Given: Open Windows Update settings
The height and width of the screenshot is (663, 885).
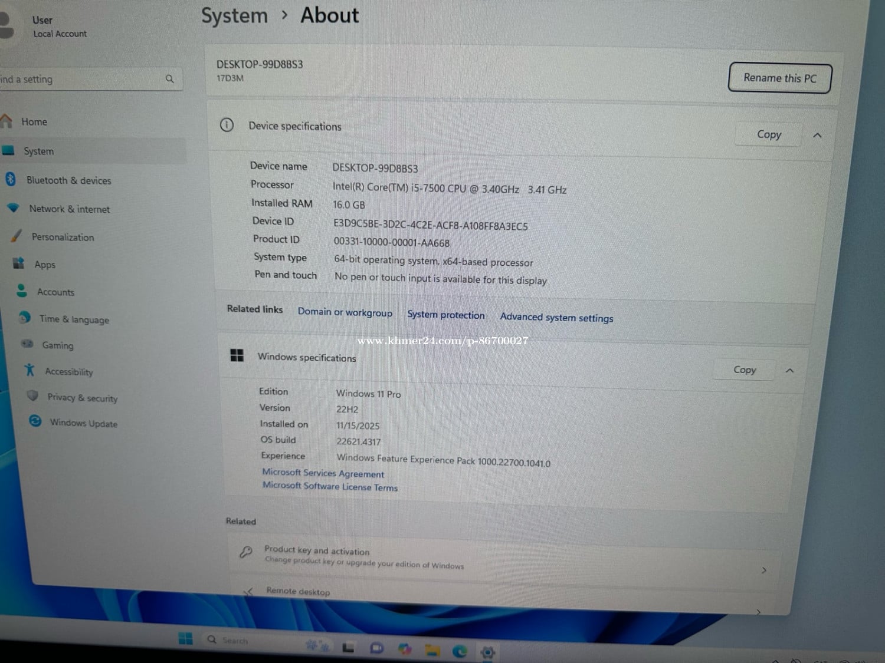Looking at the screenshot, I should pyautogui.click(x=83, y=423).
